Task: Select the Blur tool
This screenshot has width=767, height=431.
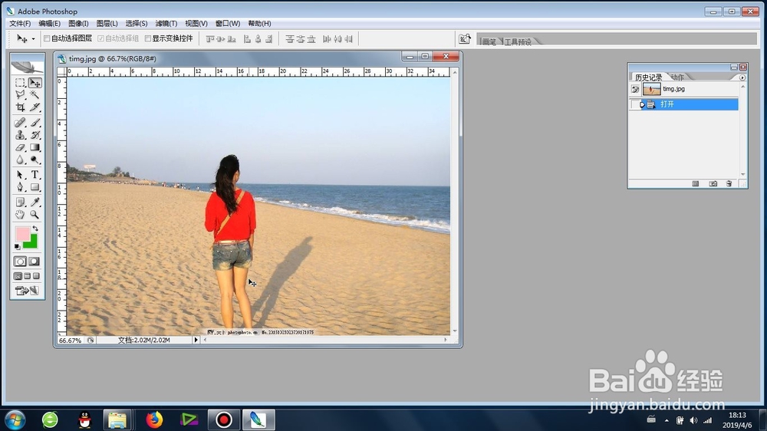Action: (x=20, y=160)
